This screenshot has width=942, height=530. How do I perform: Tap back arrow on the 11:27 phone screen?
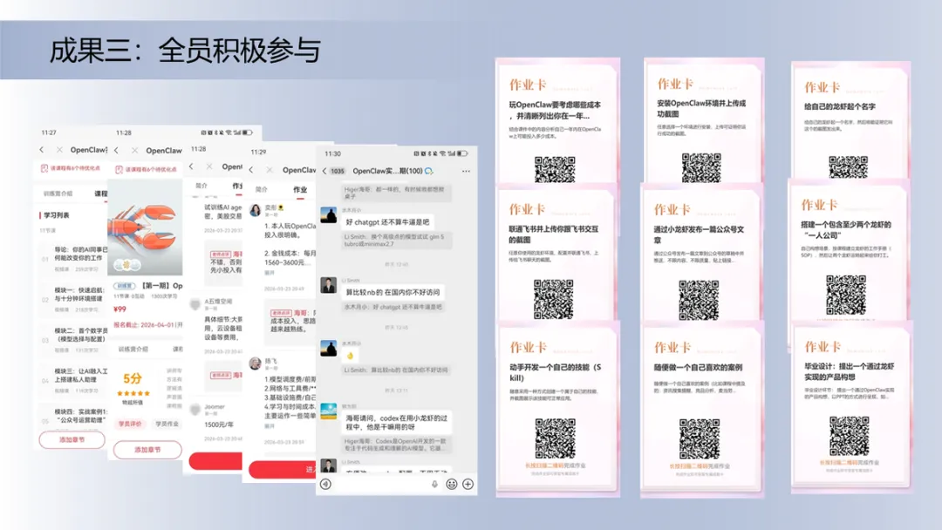[42, 149]
